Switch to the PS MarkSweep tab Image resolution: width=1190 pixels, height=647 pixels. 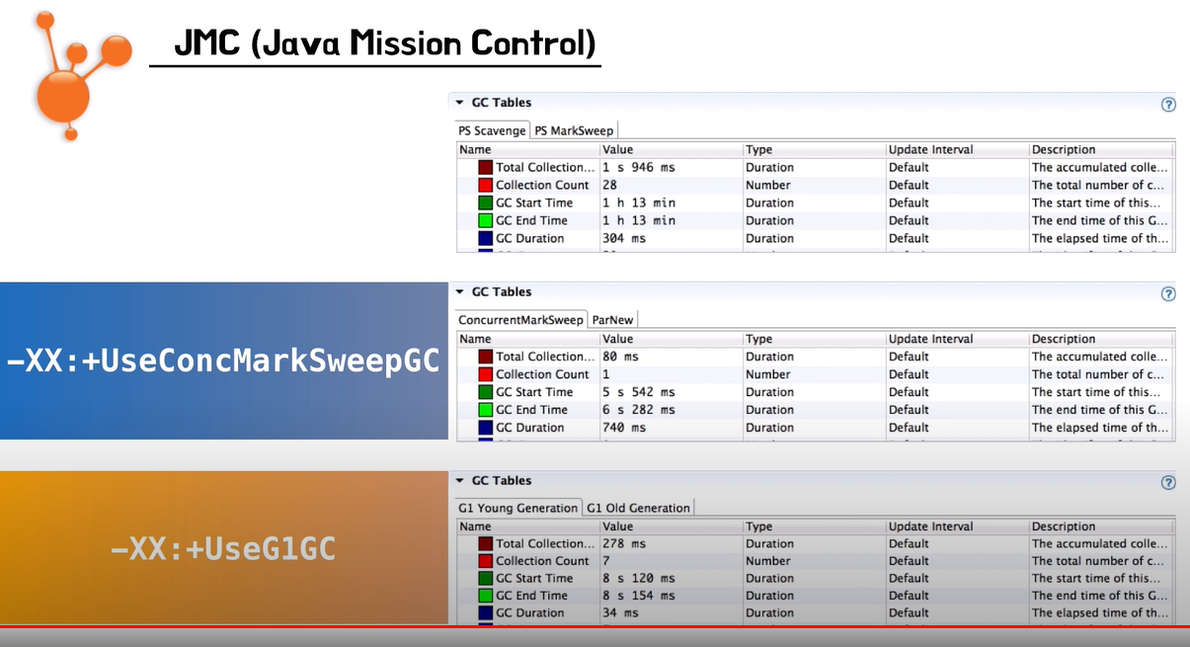(574, 130)
